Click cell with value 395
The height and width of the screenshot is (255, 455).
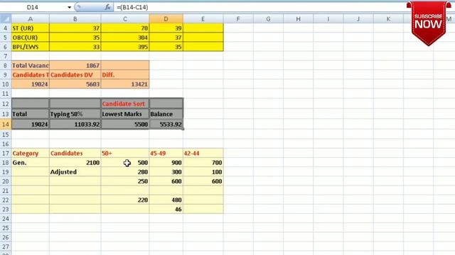(x=125, y=47)
